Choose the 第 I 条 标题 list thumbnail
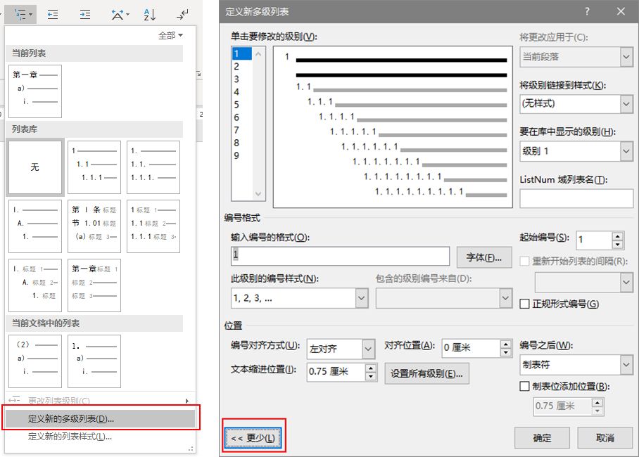 pos(94,226)
